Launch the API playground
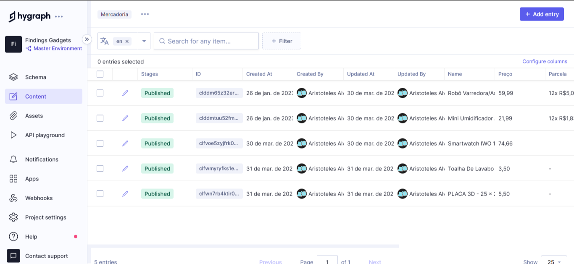The image size is (574, 264). point(44,135)
